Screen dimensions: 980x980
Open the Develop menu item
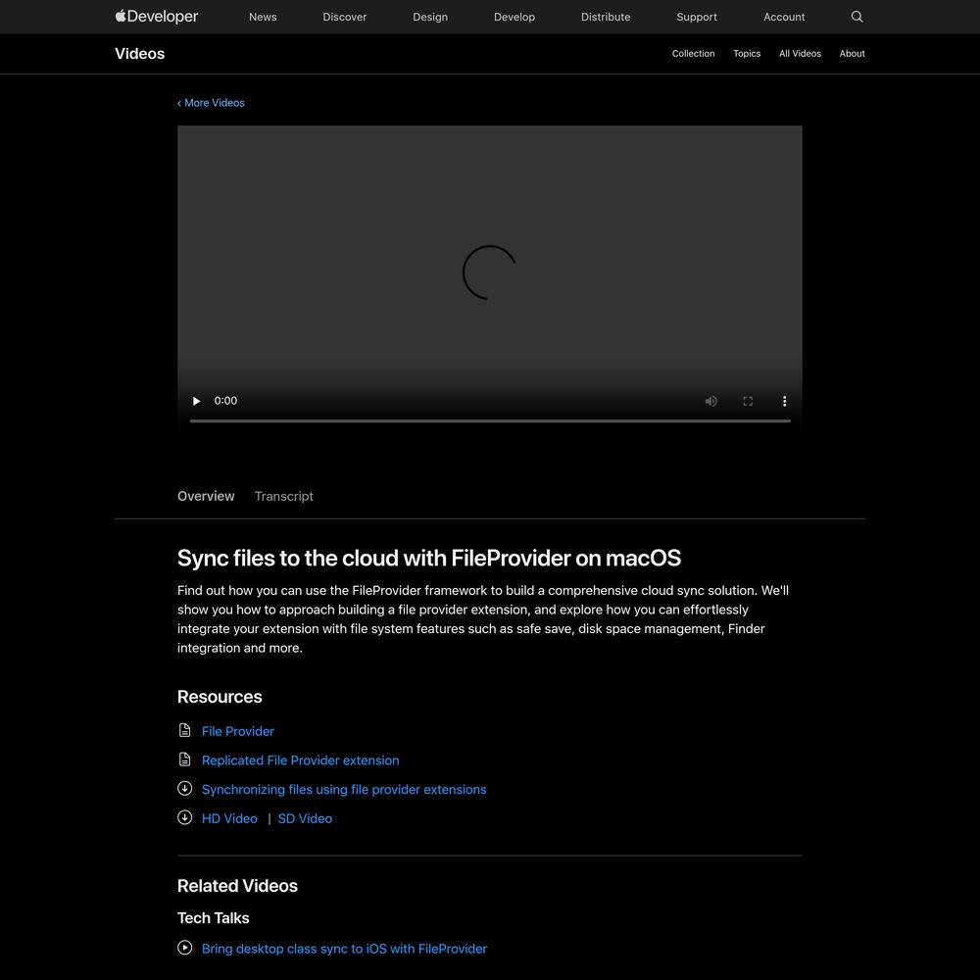514,17
